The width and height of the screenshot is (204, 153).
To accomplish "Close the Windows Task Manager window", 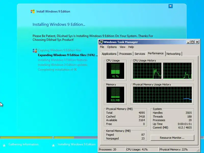I will point(197,42).
